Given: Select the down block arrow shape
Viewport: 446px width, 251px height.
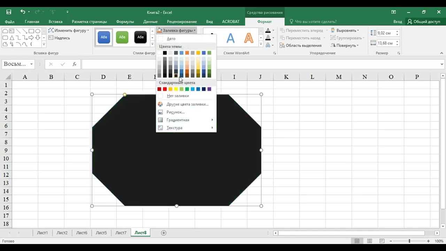Looking at the screenshot, I should click(38, 38).
